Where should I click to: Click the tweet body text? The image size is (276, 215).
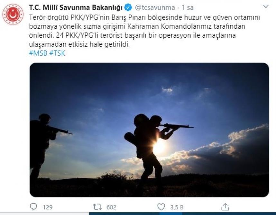(144, 31)
